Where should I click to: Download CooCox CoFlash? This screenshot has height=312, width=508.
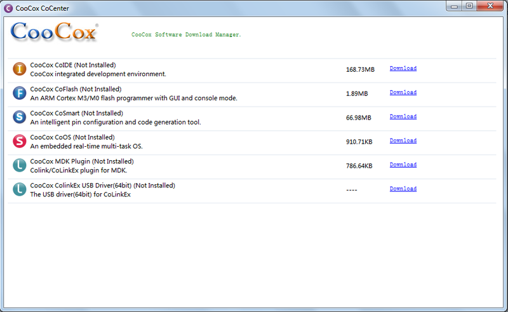tap(403, 92)
